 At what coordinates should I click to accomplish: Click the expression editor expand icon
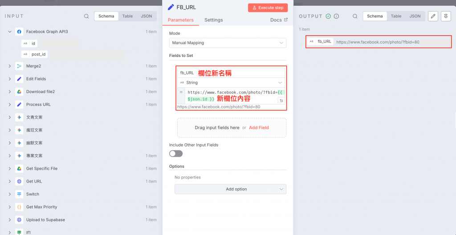tap(281, 101)
